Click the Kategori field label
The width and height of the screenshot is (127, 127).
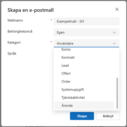[14, 43]
